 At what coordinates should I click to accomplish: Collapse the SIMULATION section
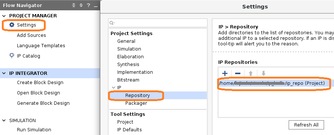pyautogui.click(x=4, y=121)
